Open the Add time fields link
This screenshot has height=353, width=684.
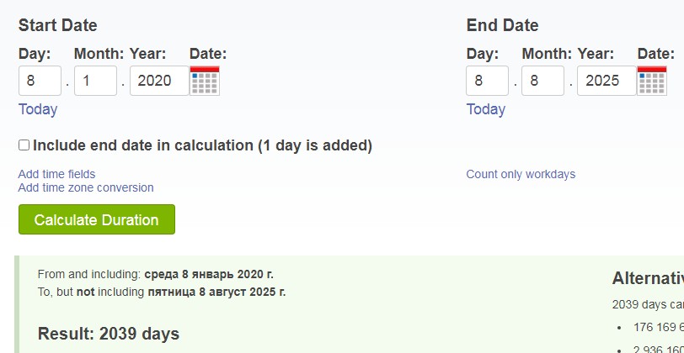[x=56, y=174]
